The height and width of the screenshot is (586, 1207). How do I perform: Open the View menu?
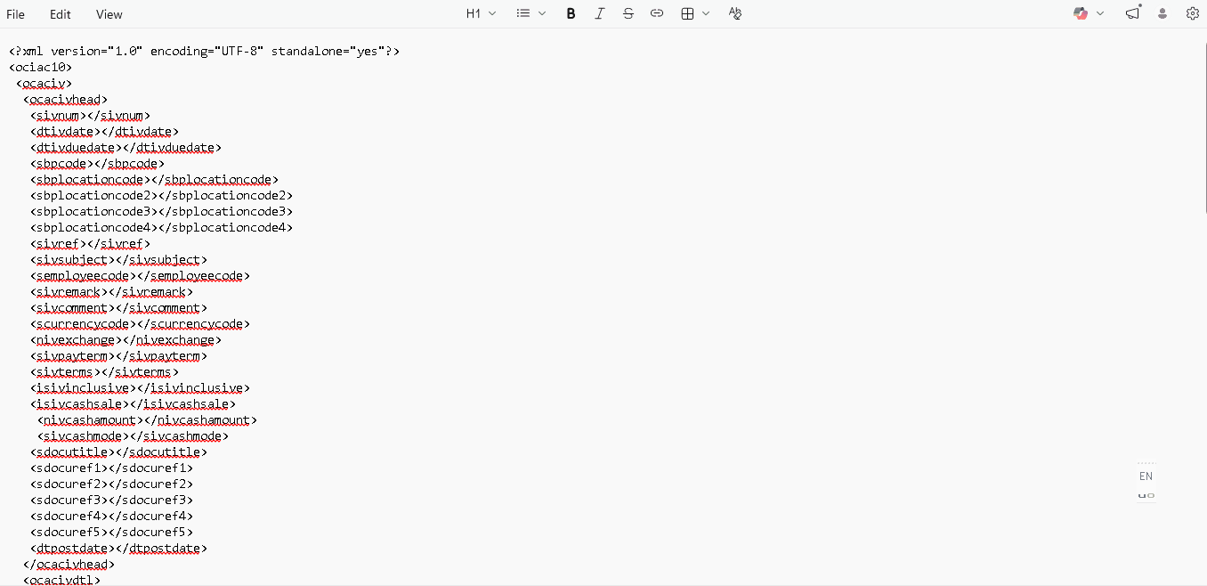(x=109, y=14)
